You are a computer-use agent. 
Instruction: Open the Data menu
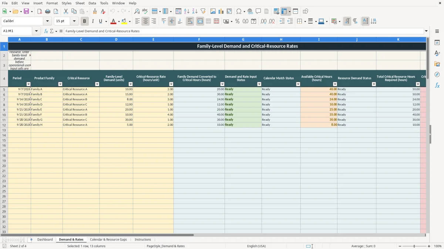(92, 3)
